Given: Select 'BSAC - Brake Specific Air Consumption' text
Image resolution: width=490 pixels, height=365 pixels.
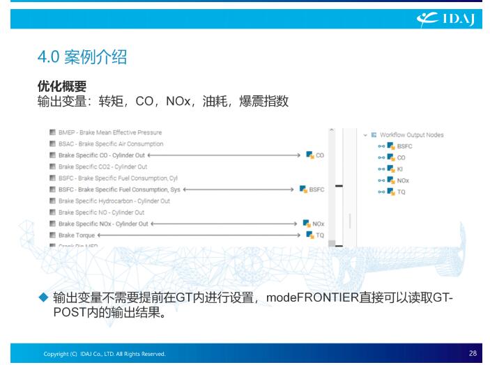Looking at the screenshot, I should [x=111, y=144].
